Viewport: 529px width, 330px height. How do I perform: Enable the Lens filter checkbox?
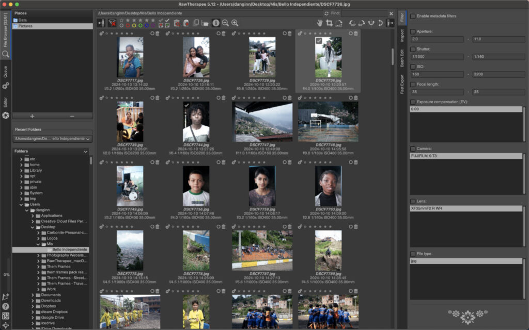(413, 201)
